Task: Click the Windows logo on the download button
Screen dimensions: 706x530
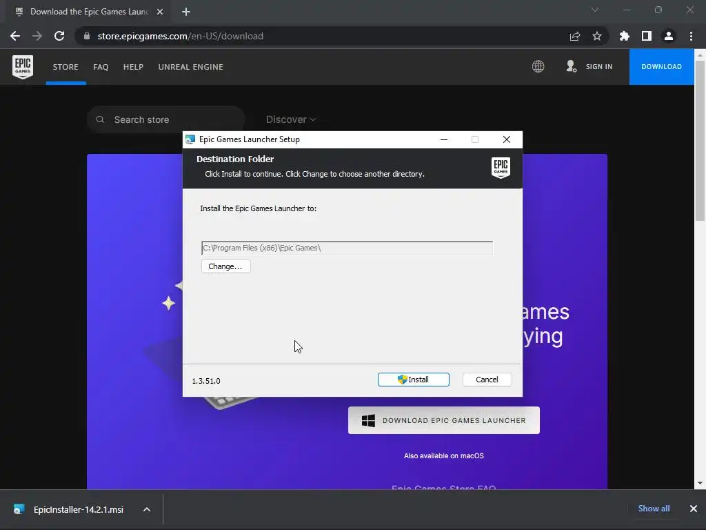Action: click(x=368, y=420)
